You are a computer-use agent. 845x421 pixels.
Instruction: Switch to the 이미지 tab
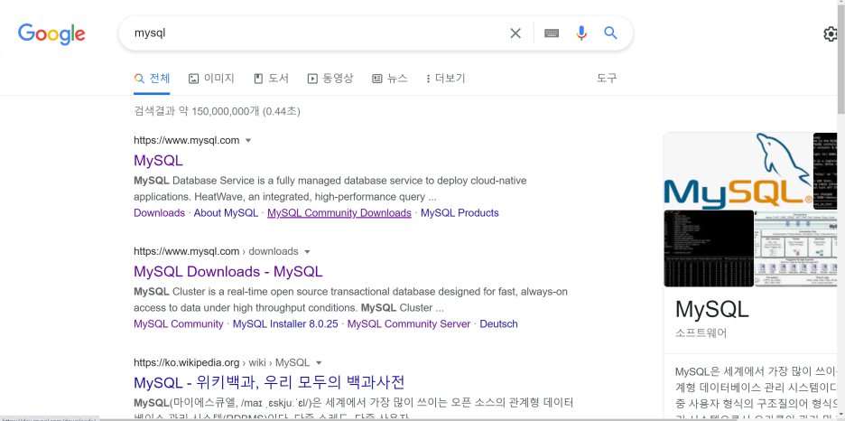pos(212,79)
